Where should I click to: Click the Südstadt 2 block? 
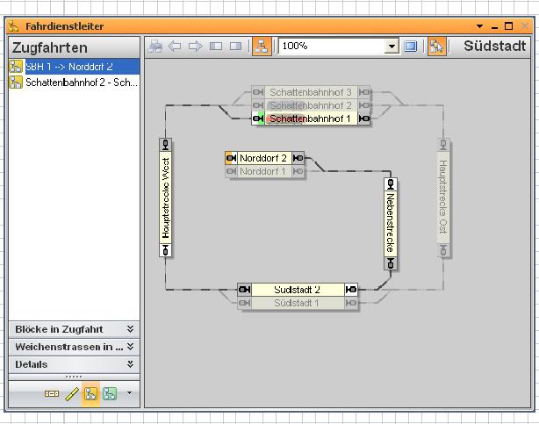pos(297,289)
